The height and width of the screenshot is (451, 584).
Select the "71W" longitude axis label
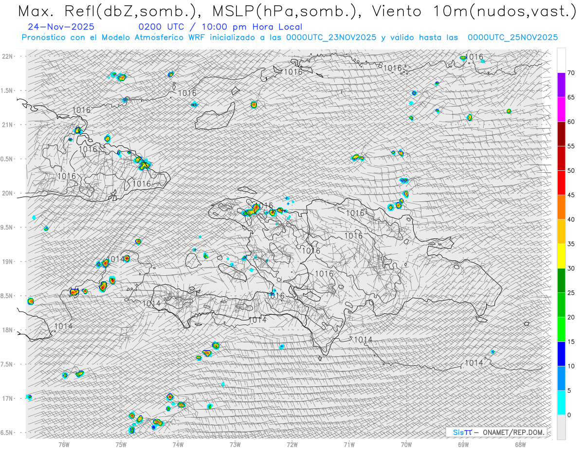coord(349,444)
